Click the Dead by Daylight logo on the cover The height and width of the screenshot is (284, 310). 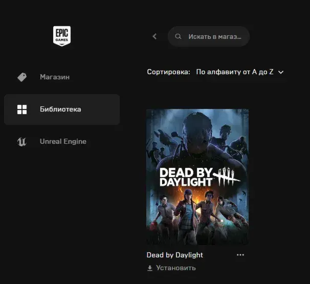coord(200,177)
